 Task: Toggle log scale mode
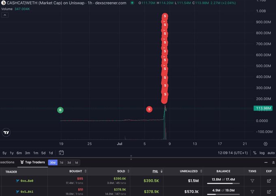pyautogui.click(x=262, y=153)
